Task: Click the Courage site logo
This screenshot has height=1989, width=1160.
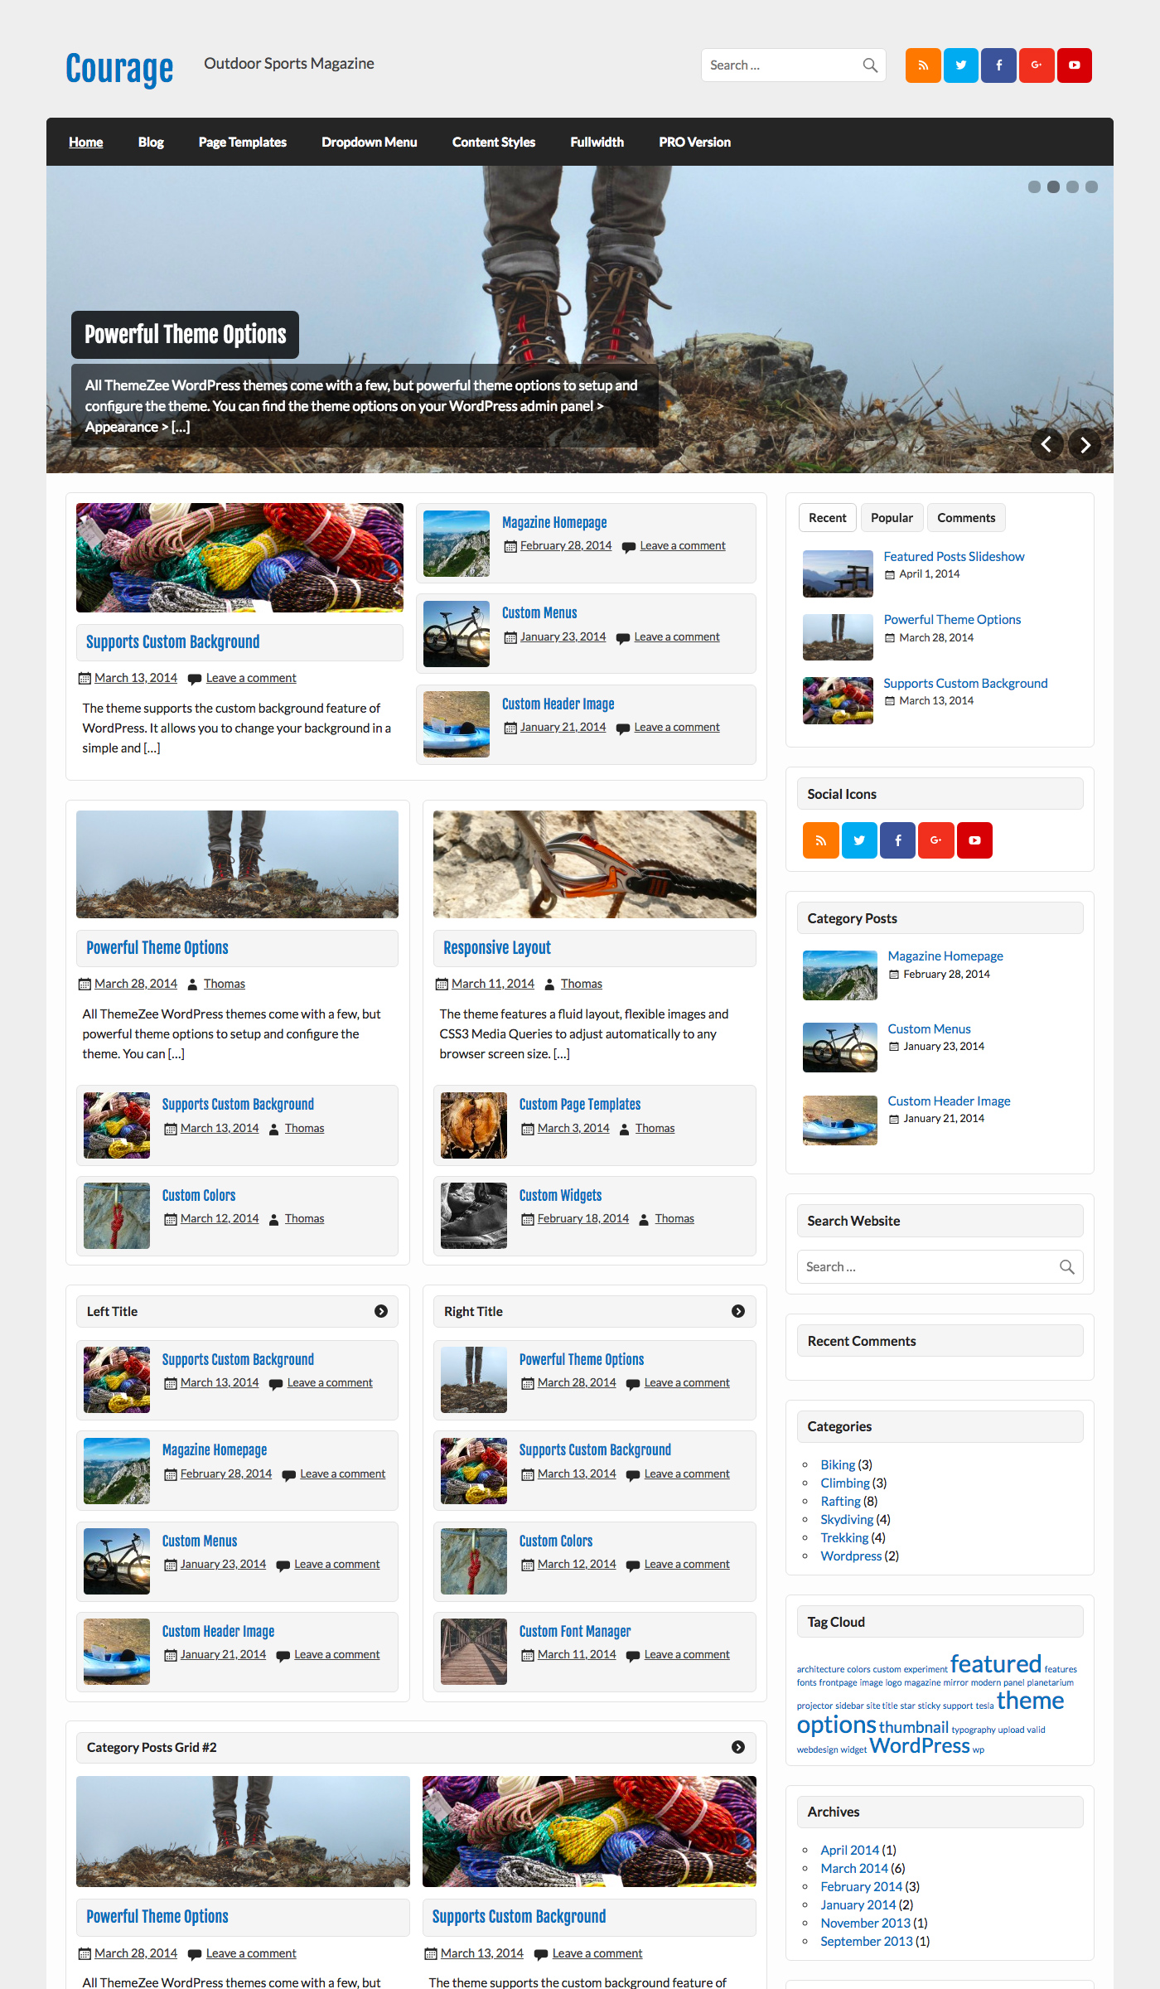Action: point(120,68)
